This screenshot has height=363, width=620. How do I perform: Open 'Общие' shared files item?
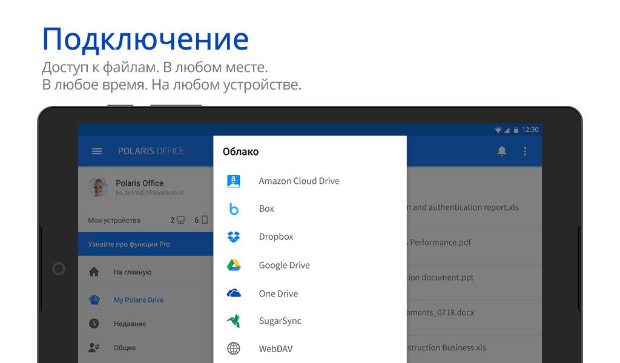(x=125, y=348)
